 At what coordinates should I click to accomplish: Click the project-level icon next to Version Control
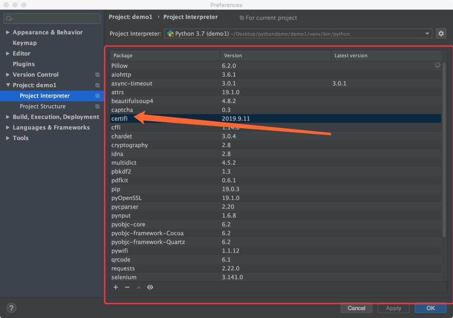coord(97,75)
